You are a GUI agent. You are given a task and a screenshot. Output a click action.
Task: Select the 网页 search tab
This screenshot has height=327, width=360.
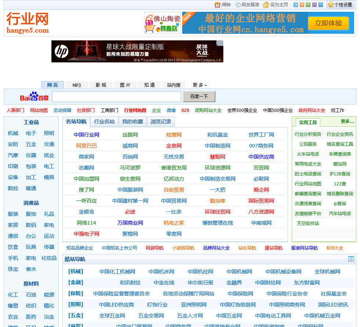[x=52, y=85]
